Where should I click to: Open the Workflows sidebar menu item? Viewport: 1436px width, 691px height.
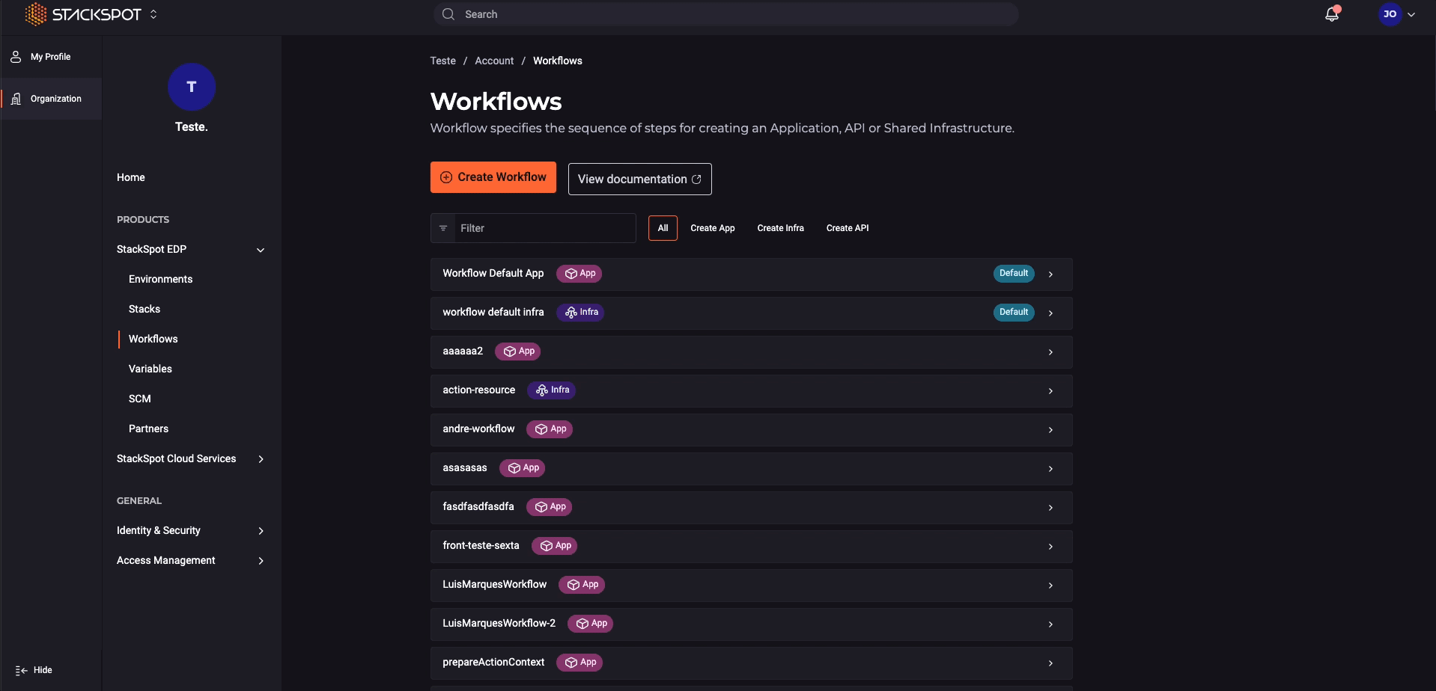click(153, 339)
